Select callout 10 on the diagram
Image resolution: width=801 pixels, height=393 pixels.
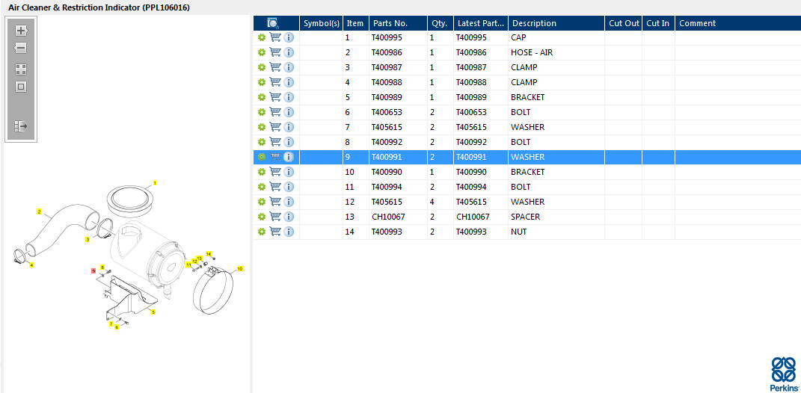[240, 268]
